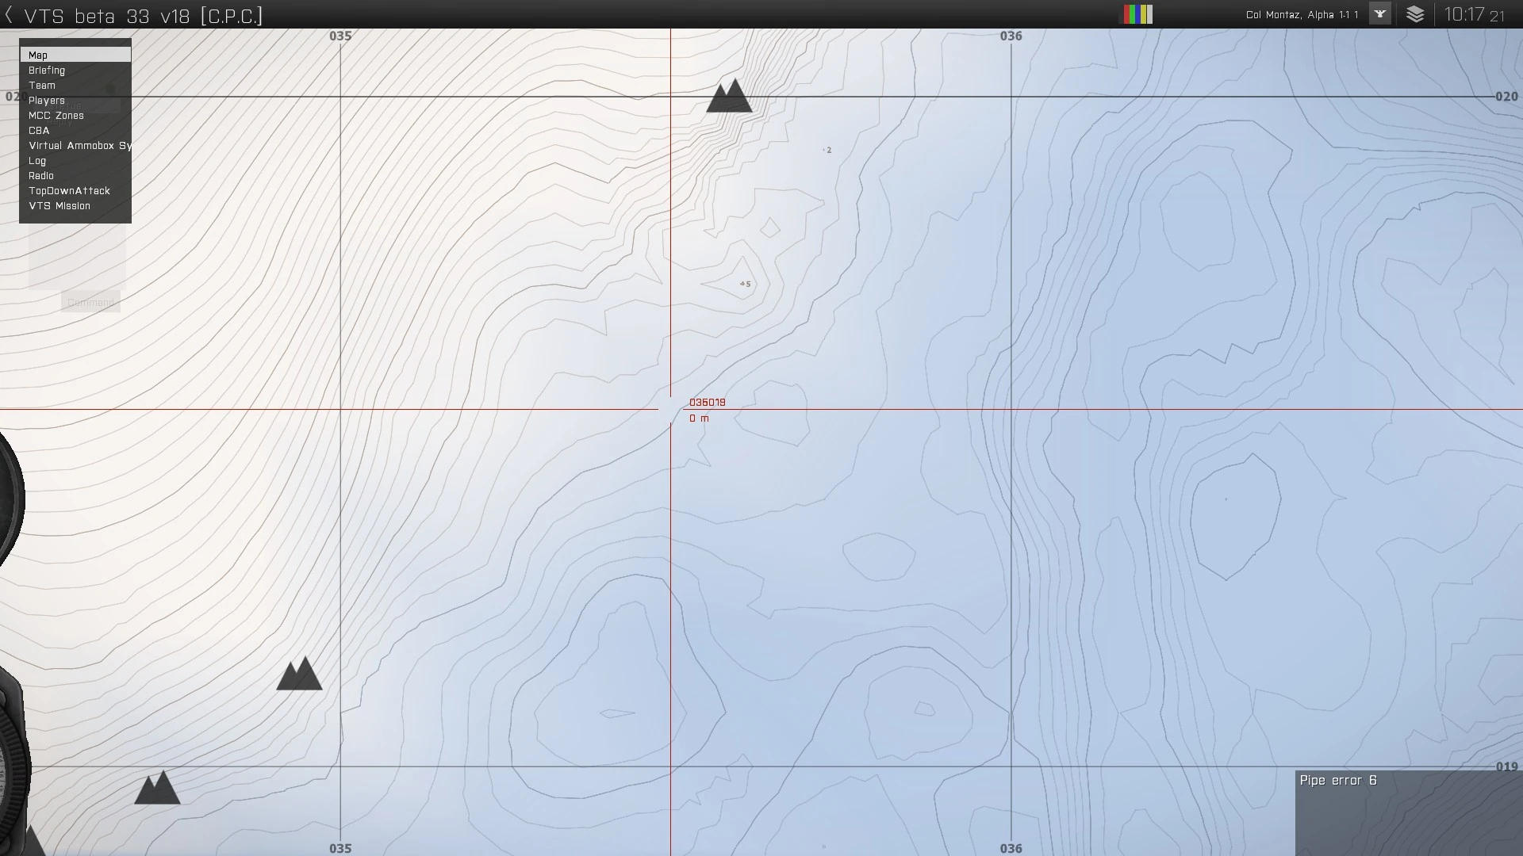Open the map layers textures icon

coord(1415,14)
